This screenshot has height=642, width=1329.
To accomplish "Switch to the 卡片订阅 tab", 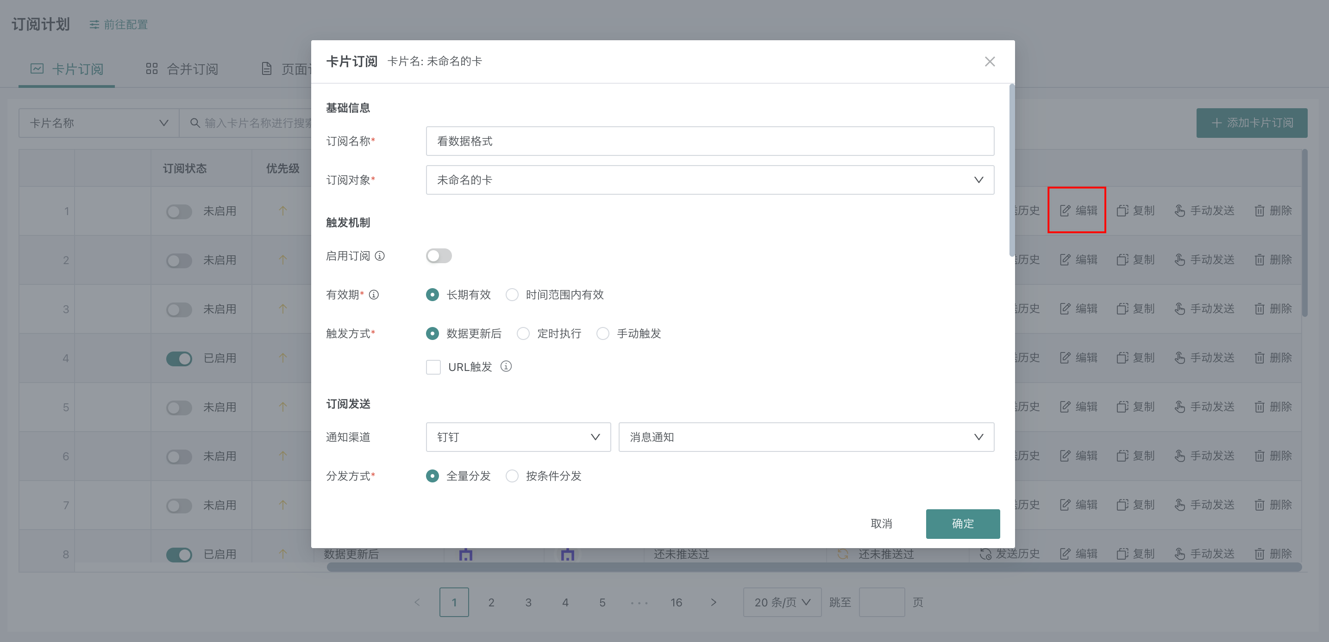I will tap(67, 68).
